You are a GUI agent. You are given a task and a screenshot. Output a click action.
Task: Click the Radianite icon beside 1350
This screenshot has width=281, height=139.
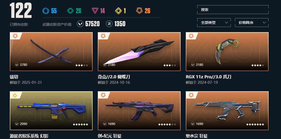tap(109, 24)
